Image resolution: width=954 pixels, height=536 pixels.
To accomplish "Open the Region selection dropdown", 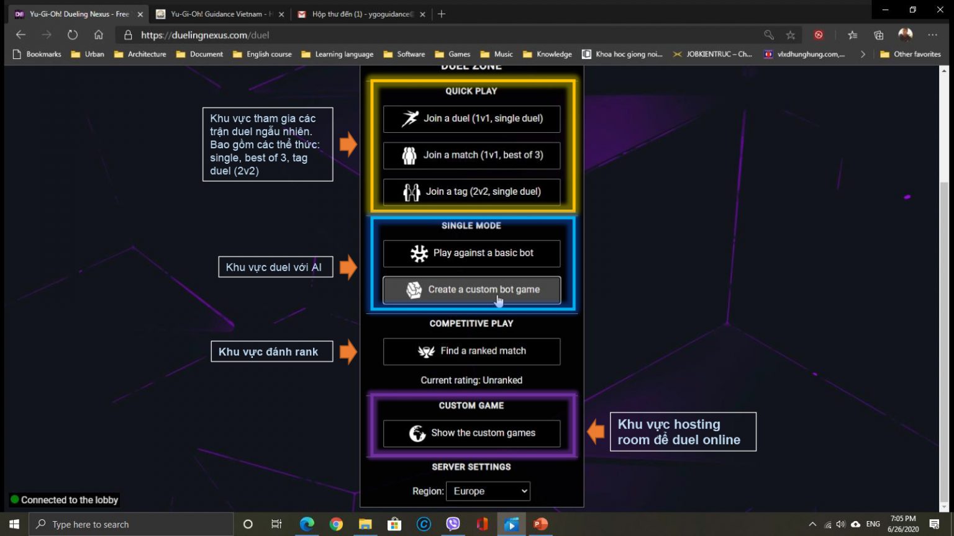I will pos(488,491).
